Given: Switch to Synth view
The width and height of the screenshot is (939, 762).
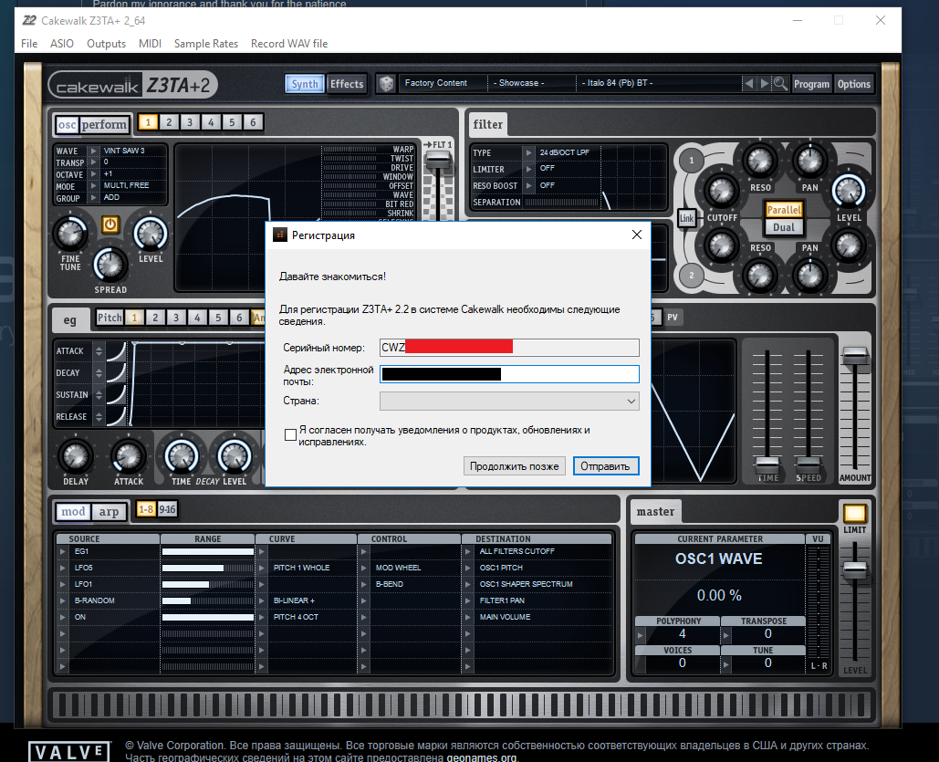Looking at the screenshot, I should click(x=304, y=84).
